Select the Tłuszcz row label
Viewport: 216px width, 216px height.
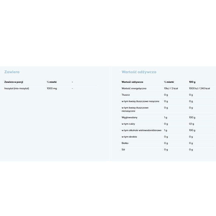coord(126,95)
